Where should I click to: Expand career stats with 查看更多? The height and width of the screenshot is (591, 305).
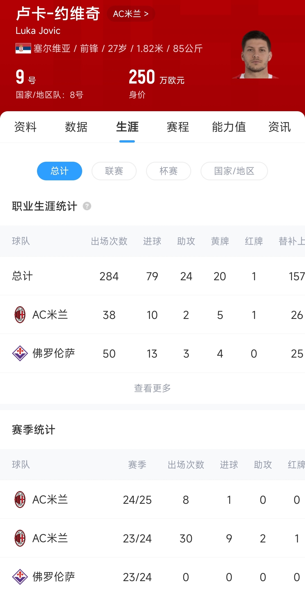click(152, 388)
